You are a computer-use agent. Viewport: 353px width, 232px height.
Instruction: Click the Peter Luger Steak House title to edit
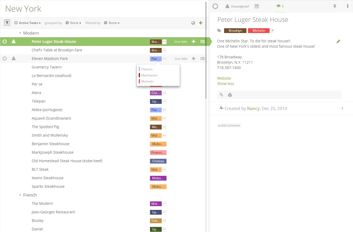(x=253, y=20)
